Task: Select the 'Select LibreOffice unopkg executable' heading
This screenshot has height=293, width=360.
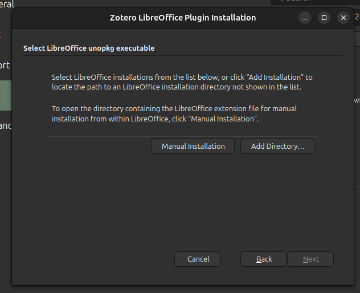Action: click(x=89, y=48)
